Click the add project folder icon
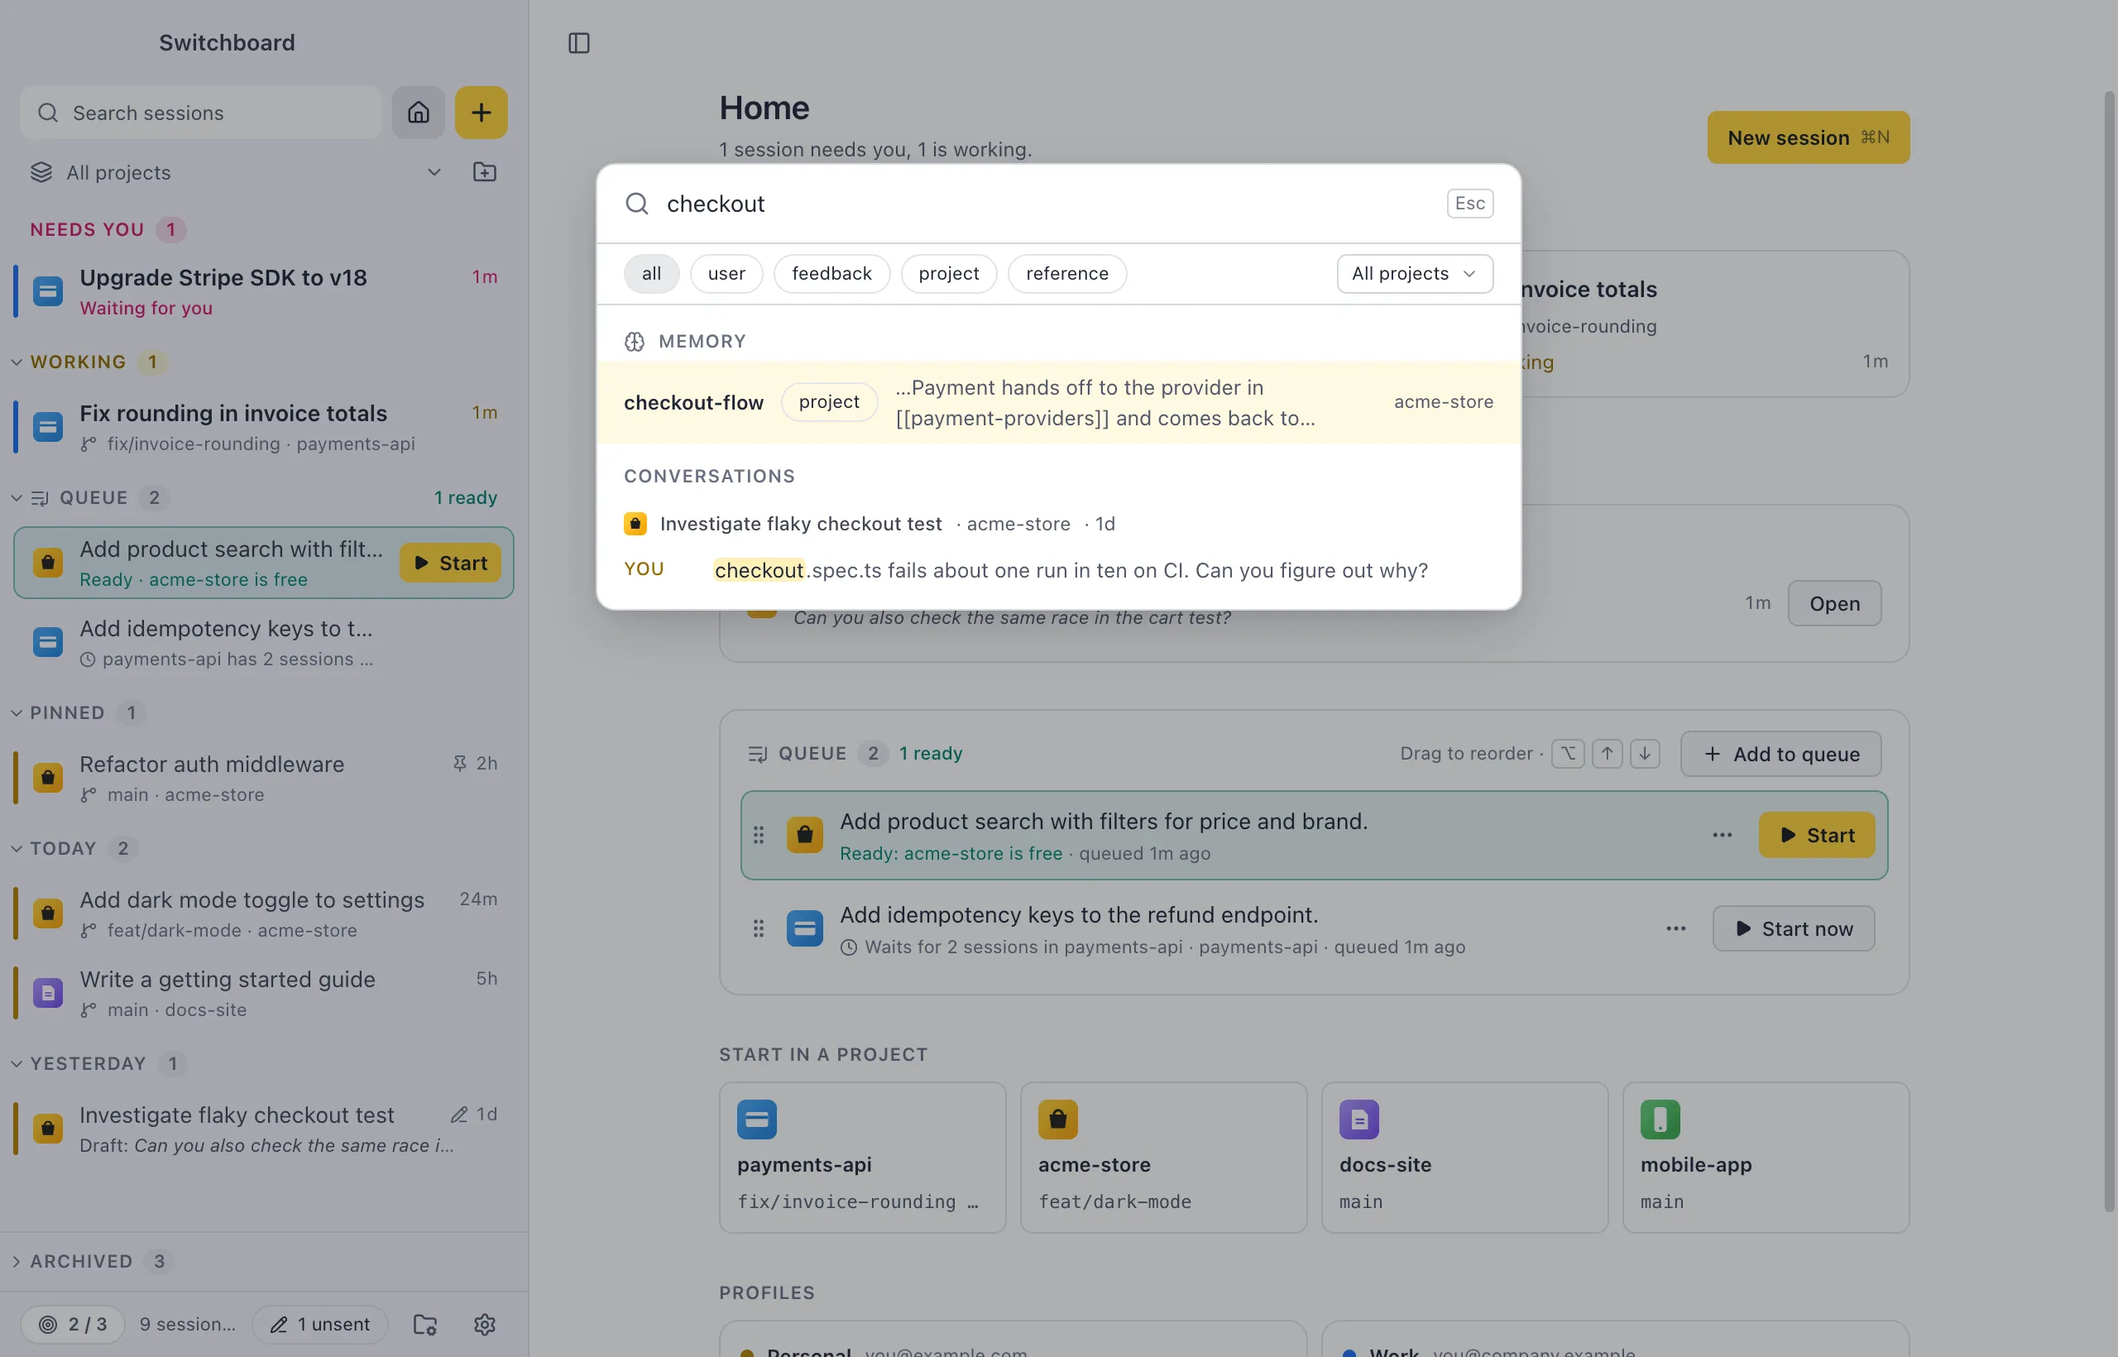This screenshot has height=1357, width=2118. 485,172
